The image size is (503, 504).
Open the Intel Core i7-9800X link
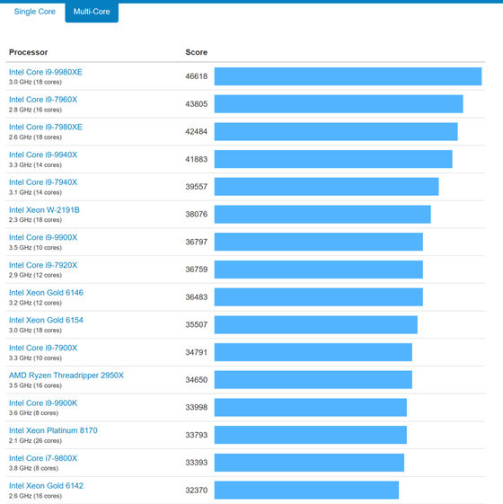click(x=43, y=458)
